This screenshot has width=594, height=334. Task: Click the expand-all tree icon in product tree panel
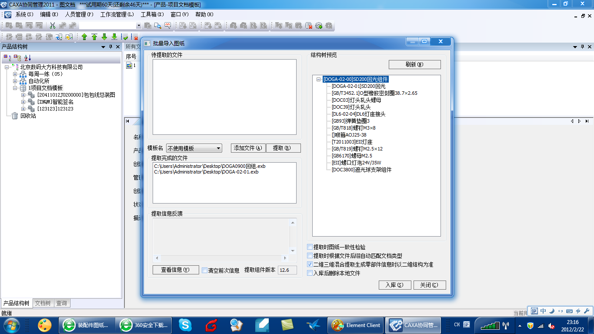click(x=7, y=57)
